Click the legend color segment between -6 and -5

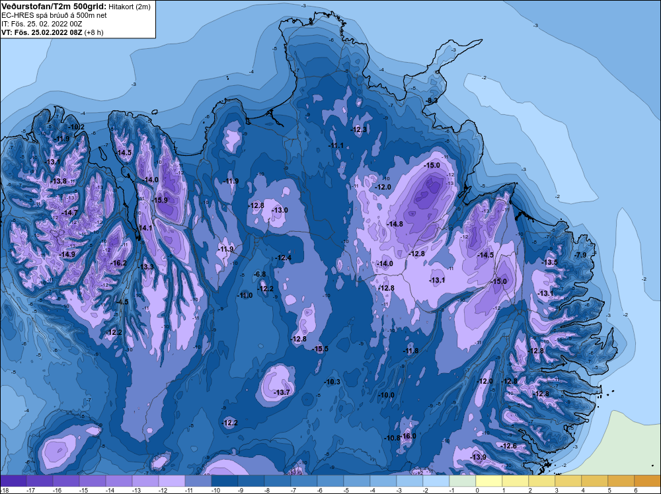330,481
